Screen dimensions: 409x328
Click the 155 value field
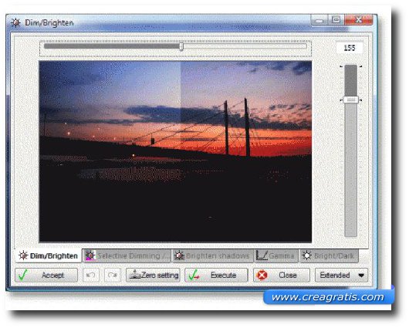tap(350, 48)
